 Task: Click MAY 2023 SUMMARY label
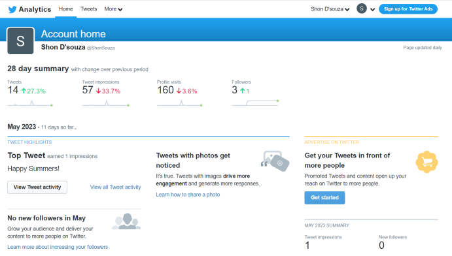coord(327,225)
